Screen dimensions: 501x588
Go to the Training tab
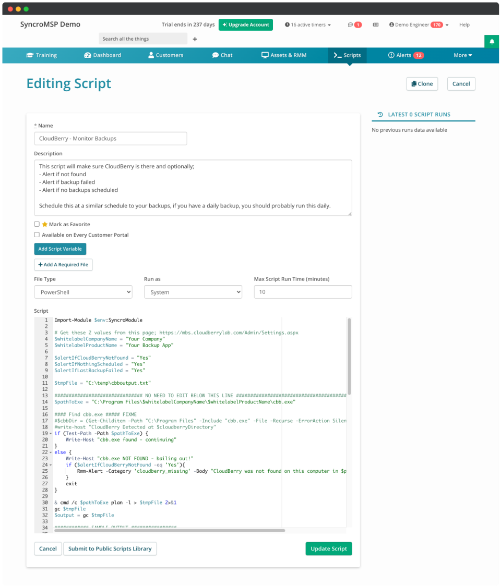click(x=41, y=55)
